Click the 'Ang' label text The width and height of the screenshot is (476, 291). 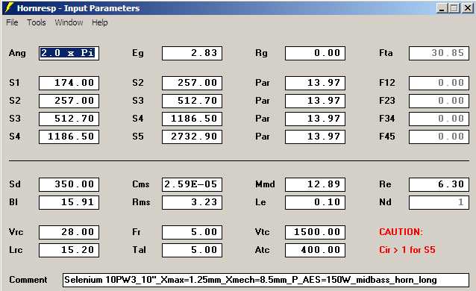point(17,54)
